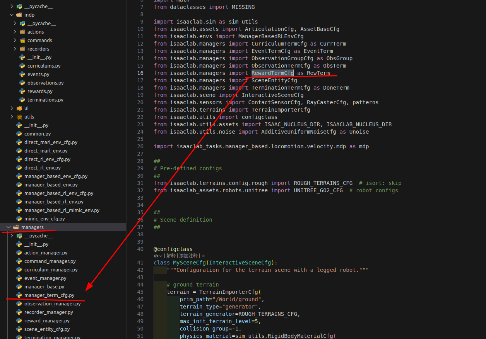
Task: Click line number 16 in the gutter
Action: click(x=140, y=73)
